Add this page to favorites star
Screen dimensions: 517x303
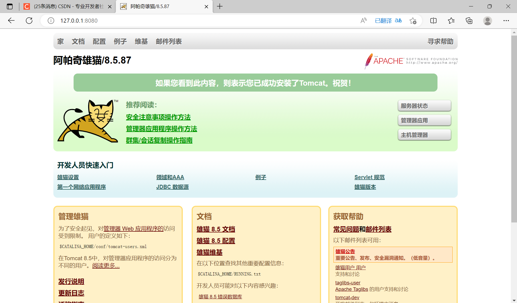pyautogui.click(x=413, y=20)
